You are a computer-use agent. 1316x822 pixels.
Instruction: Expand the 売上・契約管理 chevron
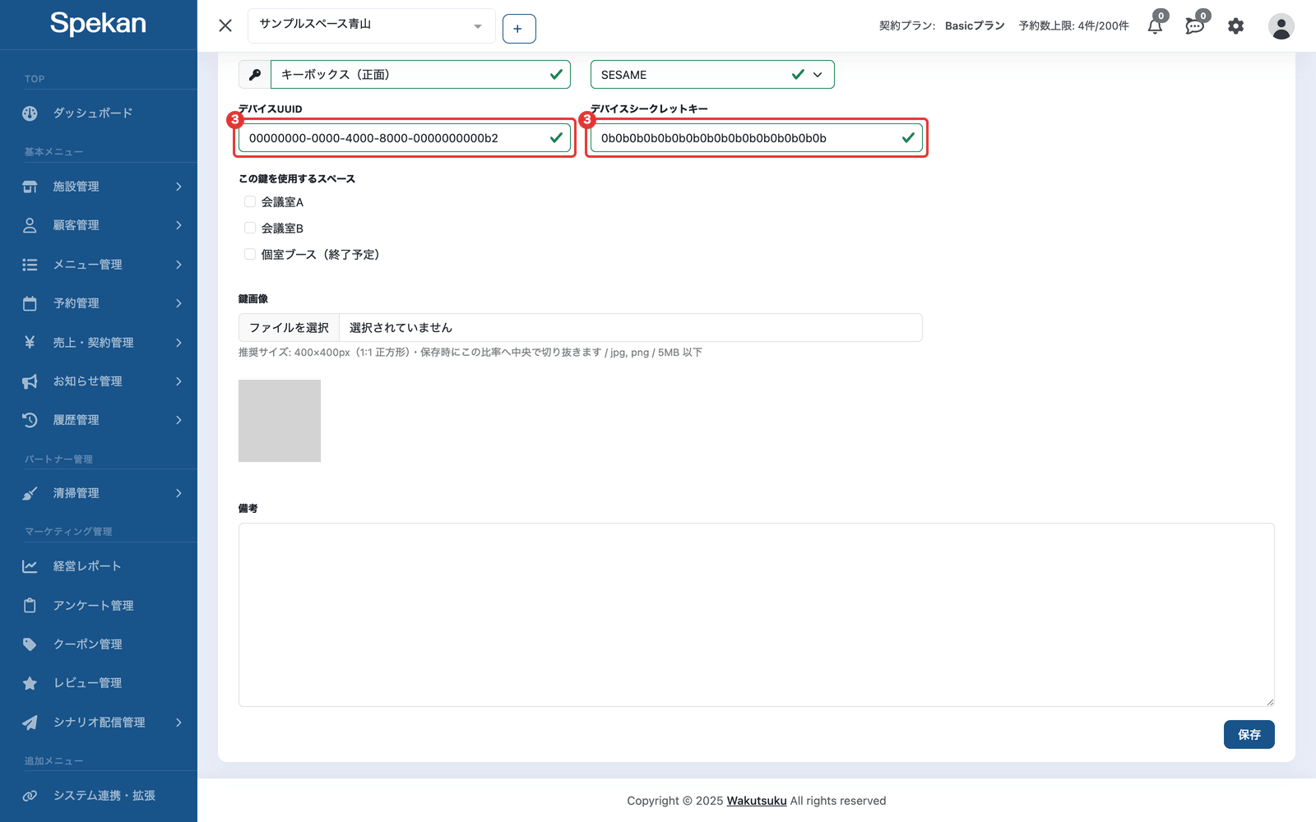(x=178, y=343)
